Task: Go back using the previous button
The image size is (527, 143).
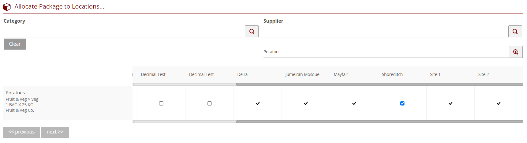Action: tap(21, 132)
